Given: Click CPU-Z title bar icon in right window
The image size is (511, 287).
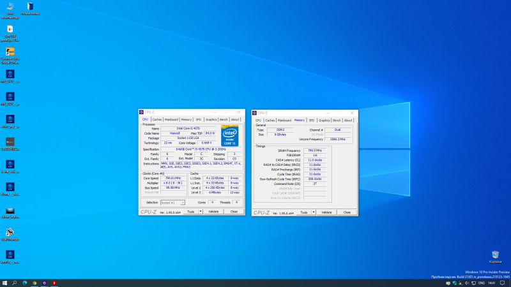Looking at the screenshot, I should (255, 113).
